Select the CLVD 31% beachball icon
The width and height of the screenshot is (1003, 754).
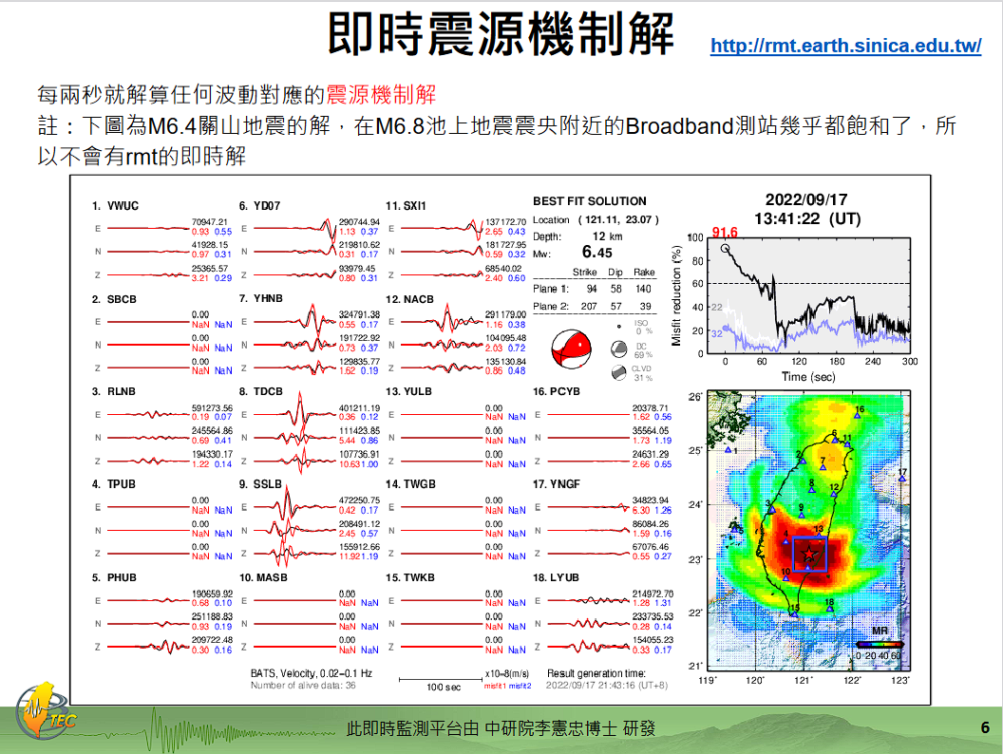tap(618, 373)
